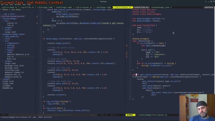215x121 pixels.
Task: Click the warning marker beside on_load.call0 line
Action: click(37, 16)
